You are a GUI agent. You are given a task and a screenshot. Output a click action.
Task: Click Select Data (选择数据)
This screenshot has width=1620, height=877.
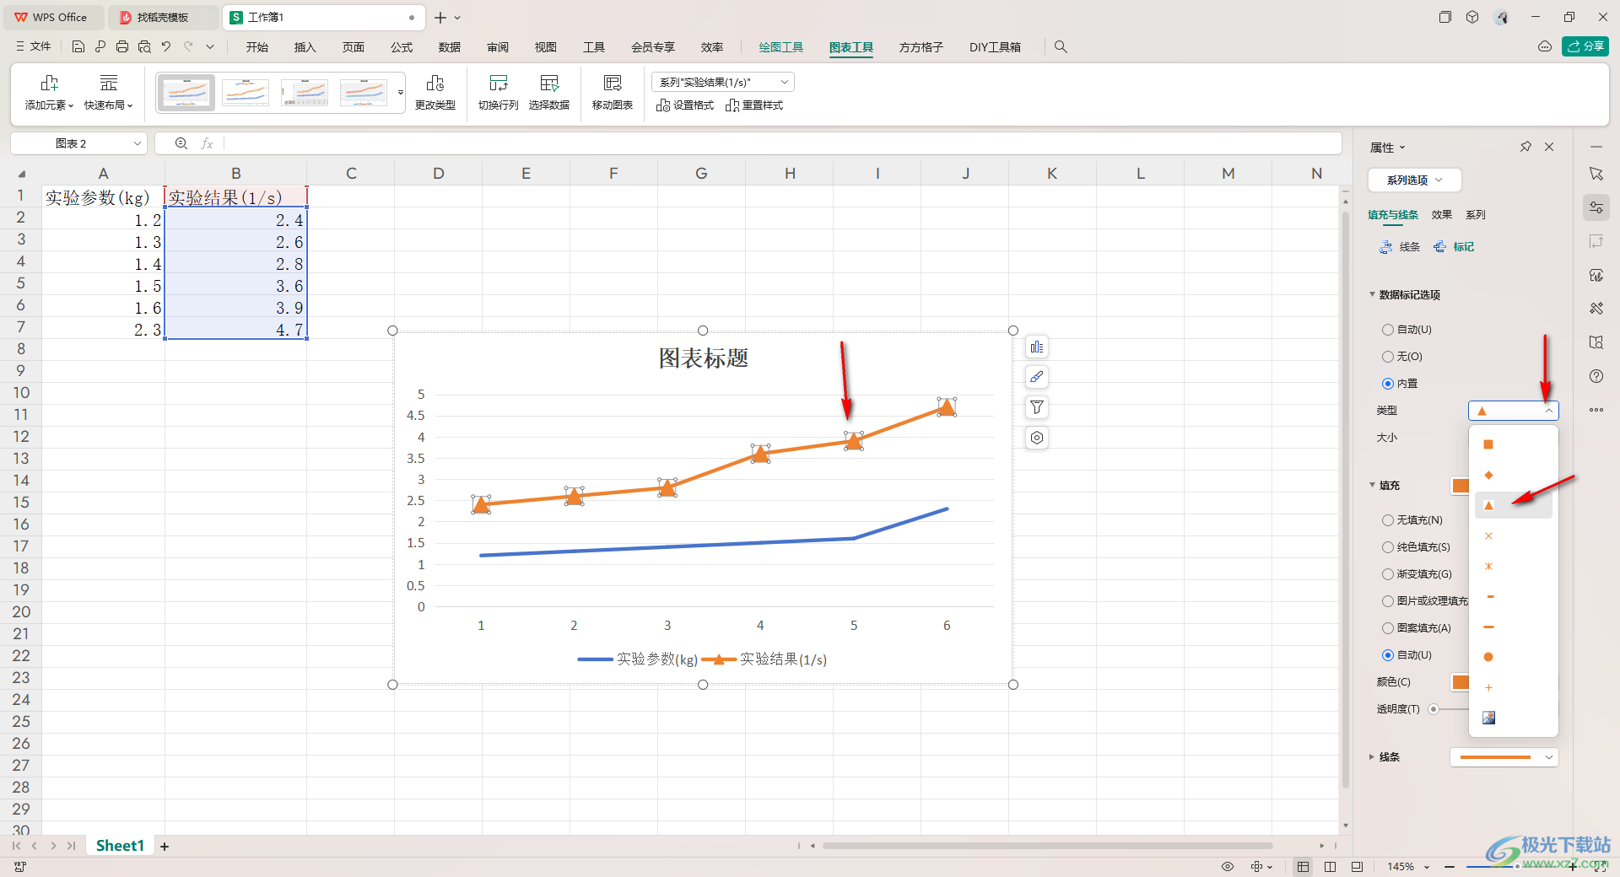tap(549, 93)
